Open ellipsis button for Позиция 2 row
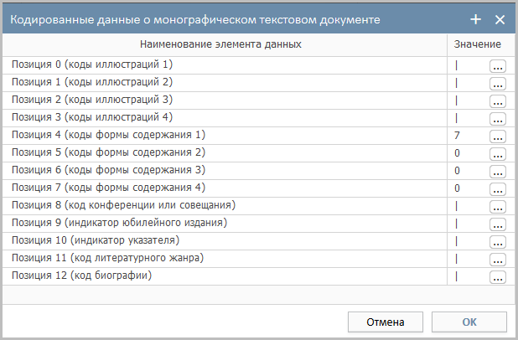Image resolution: width=518 pixels, height=340 pixels. (497, 100)
